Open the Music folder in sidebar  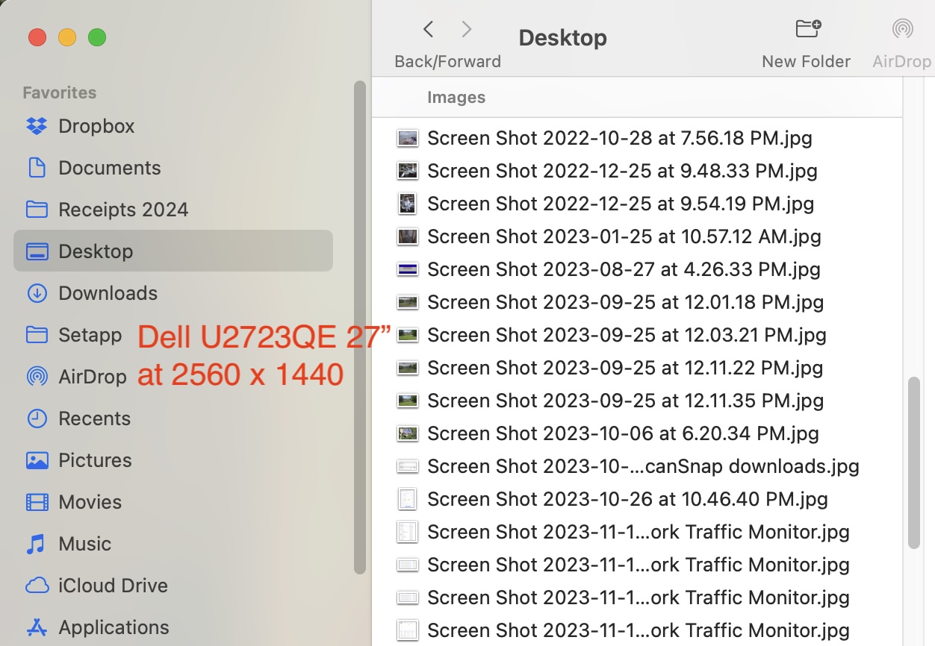click(x=84, y=544)
